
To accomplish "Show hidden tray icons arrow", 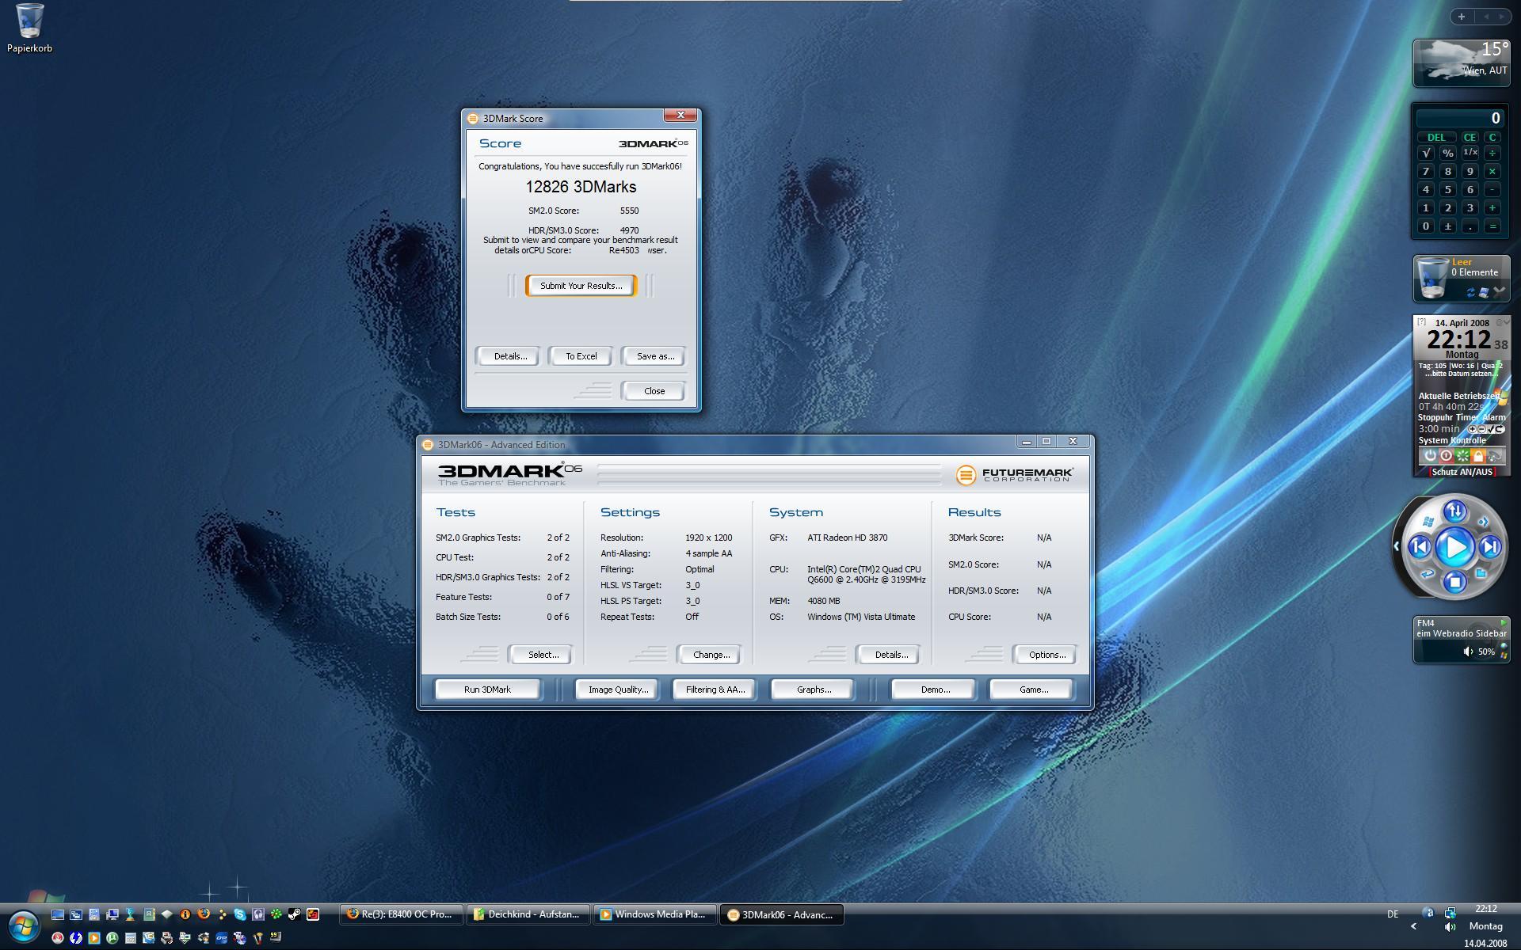I will (1413, 926).
